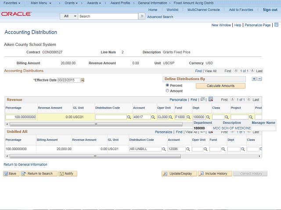The image size is (281, 210).
Task: Click View All in Accounting Distributions header
Action: [x=211, y=71]
